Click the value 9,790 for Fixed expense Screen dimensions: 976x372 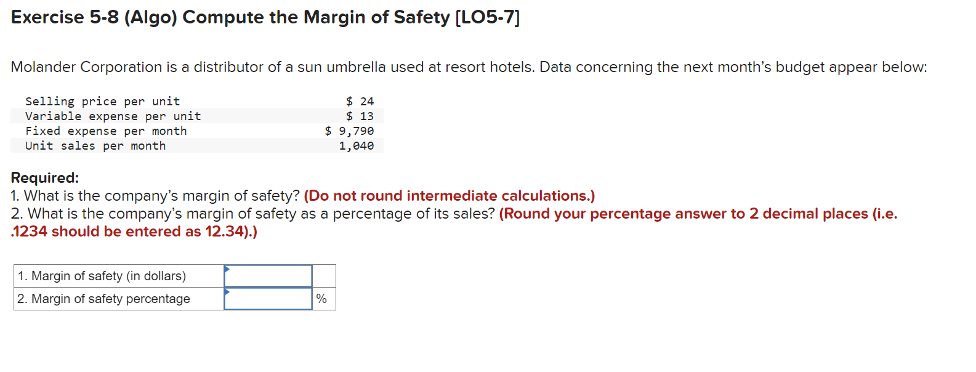[x=357, y=131]
